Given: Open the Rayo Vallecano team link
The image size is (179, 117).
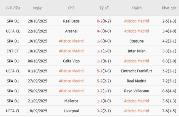Looking at the screenshot, I should click(136, 91).
